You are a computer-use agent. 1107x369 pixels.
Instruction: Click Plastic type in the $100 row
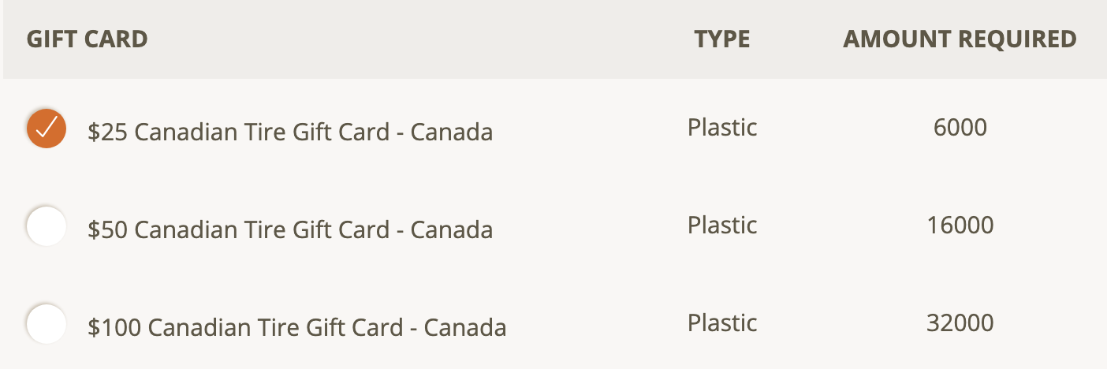coord(722,322)
